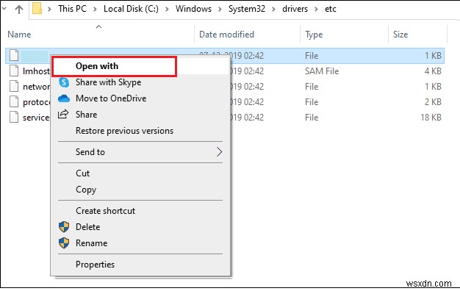Go to System32 folder breadcrumb
This screenshot has height=291, width=460.
click(247, 9)
